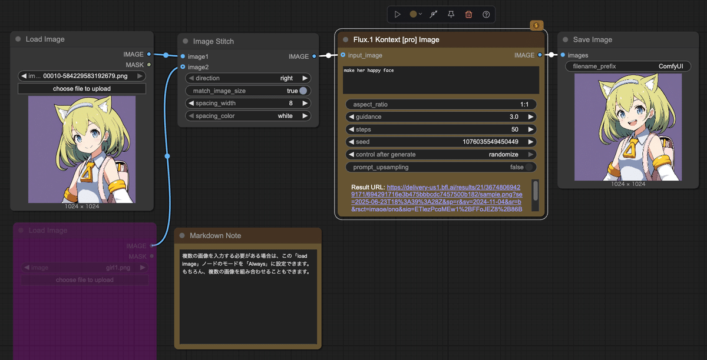
Task: Click the image2 input socket on Image Stitch
Action: (x=183, y=67)
